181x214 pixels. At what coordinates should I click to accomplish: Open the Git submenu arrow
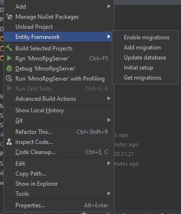pos(109,120)
